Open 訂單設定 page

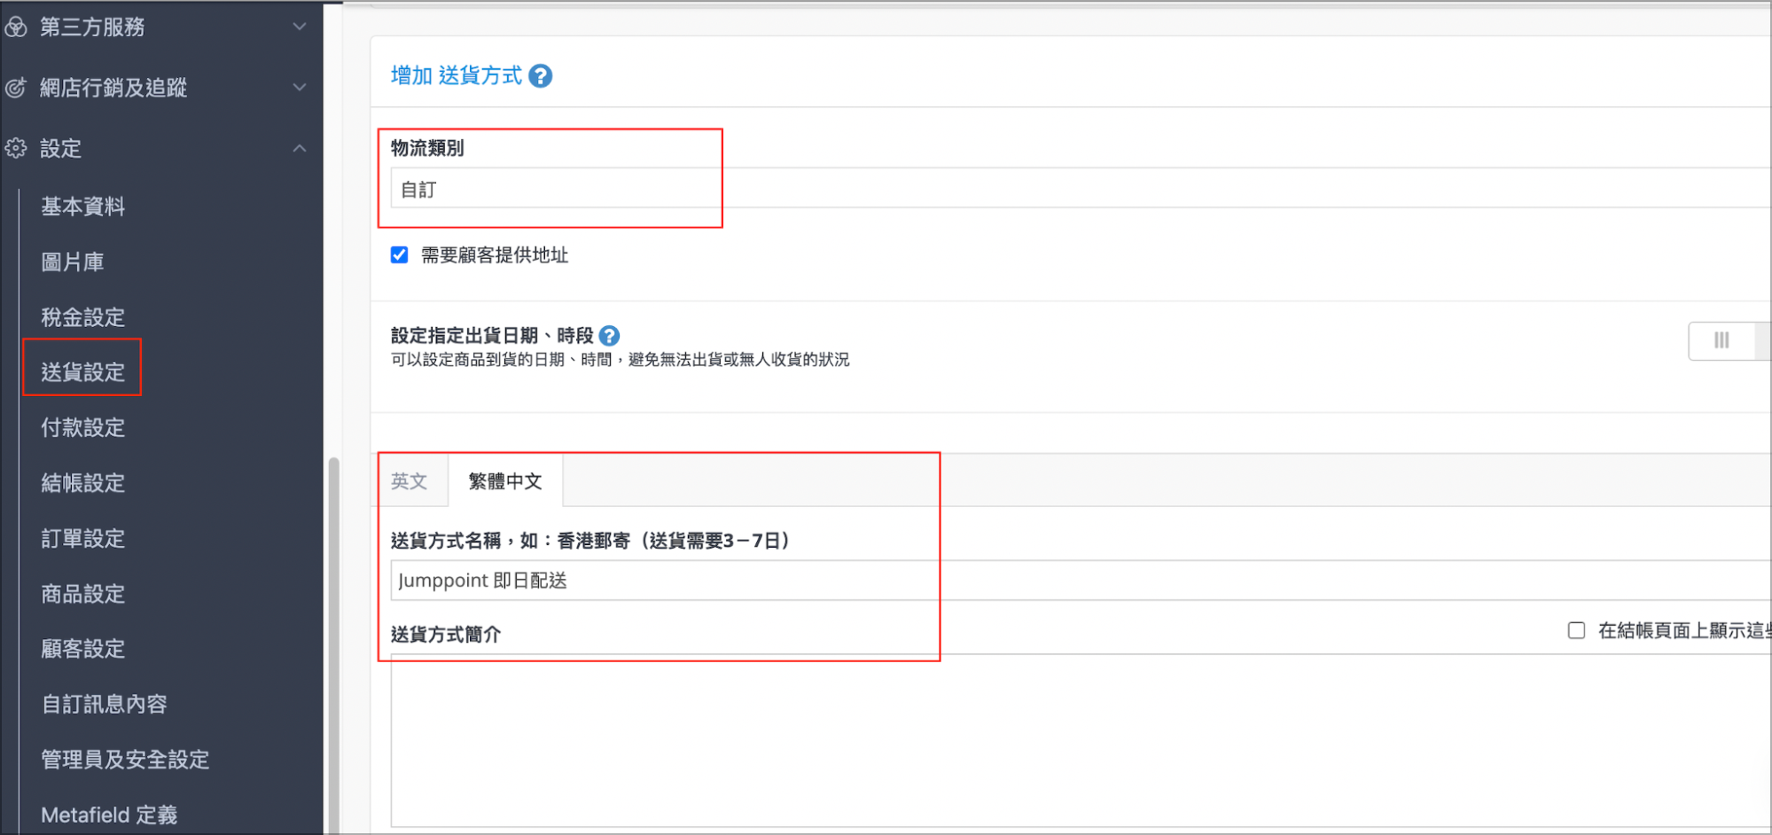(x=83, y=538)
